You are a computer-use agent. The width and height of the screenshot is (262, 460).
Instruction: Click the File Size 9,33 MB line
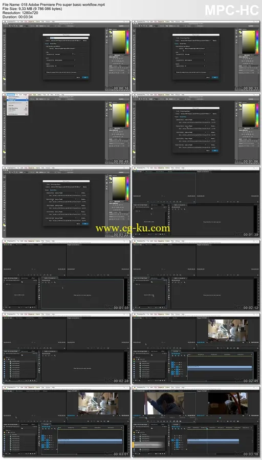[x=32, y=9]
